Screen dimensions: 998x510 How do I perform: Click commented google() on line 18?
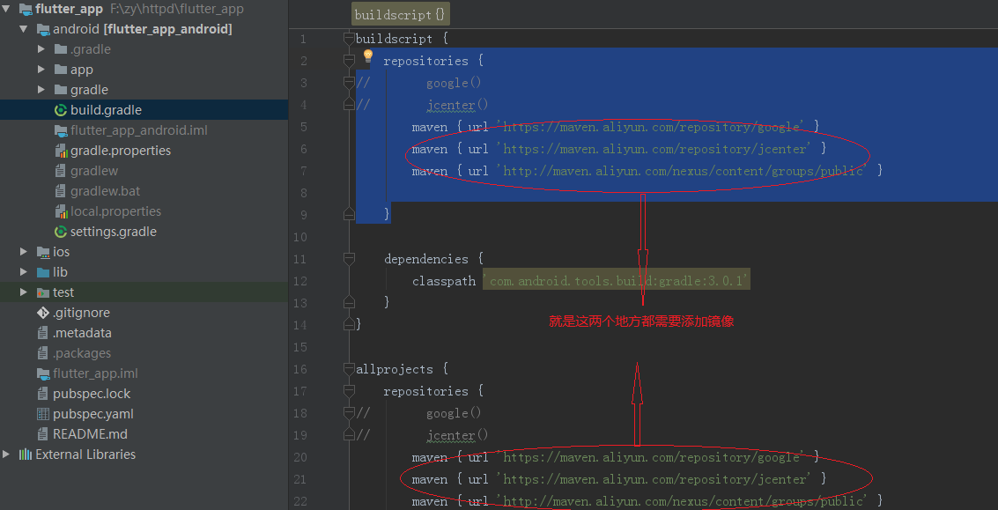[454, 413]
